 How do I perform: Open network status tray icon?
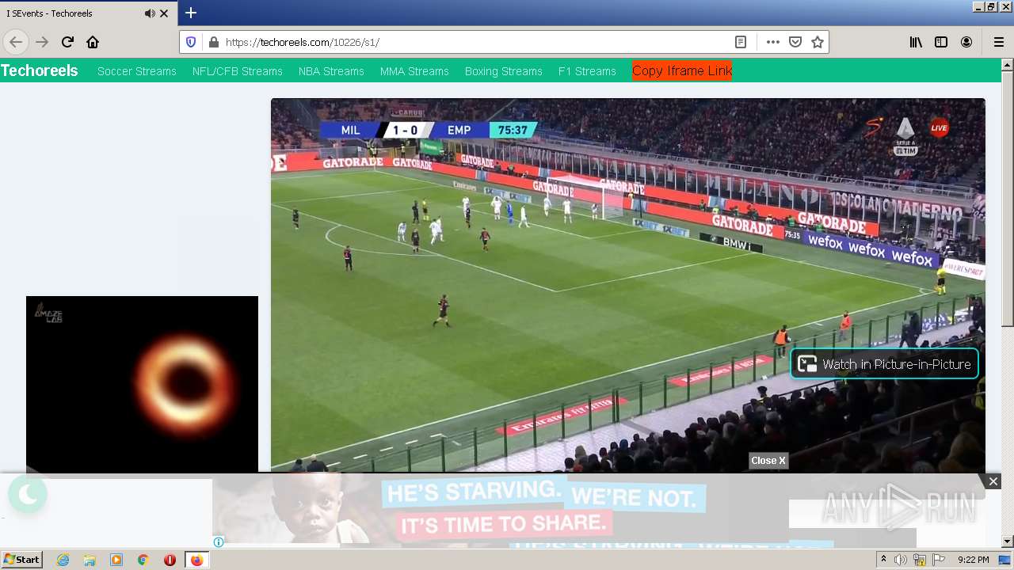[x=920, y=560]
